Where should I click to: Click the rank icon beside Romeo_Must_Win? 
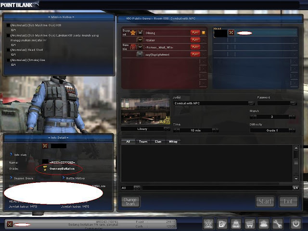tap(140, 47)
